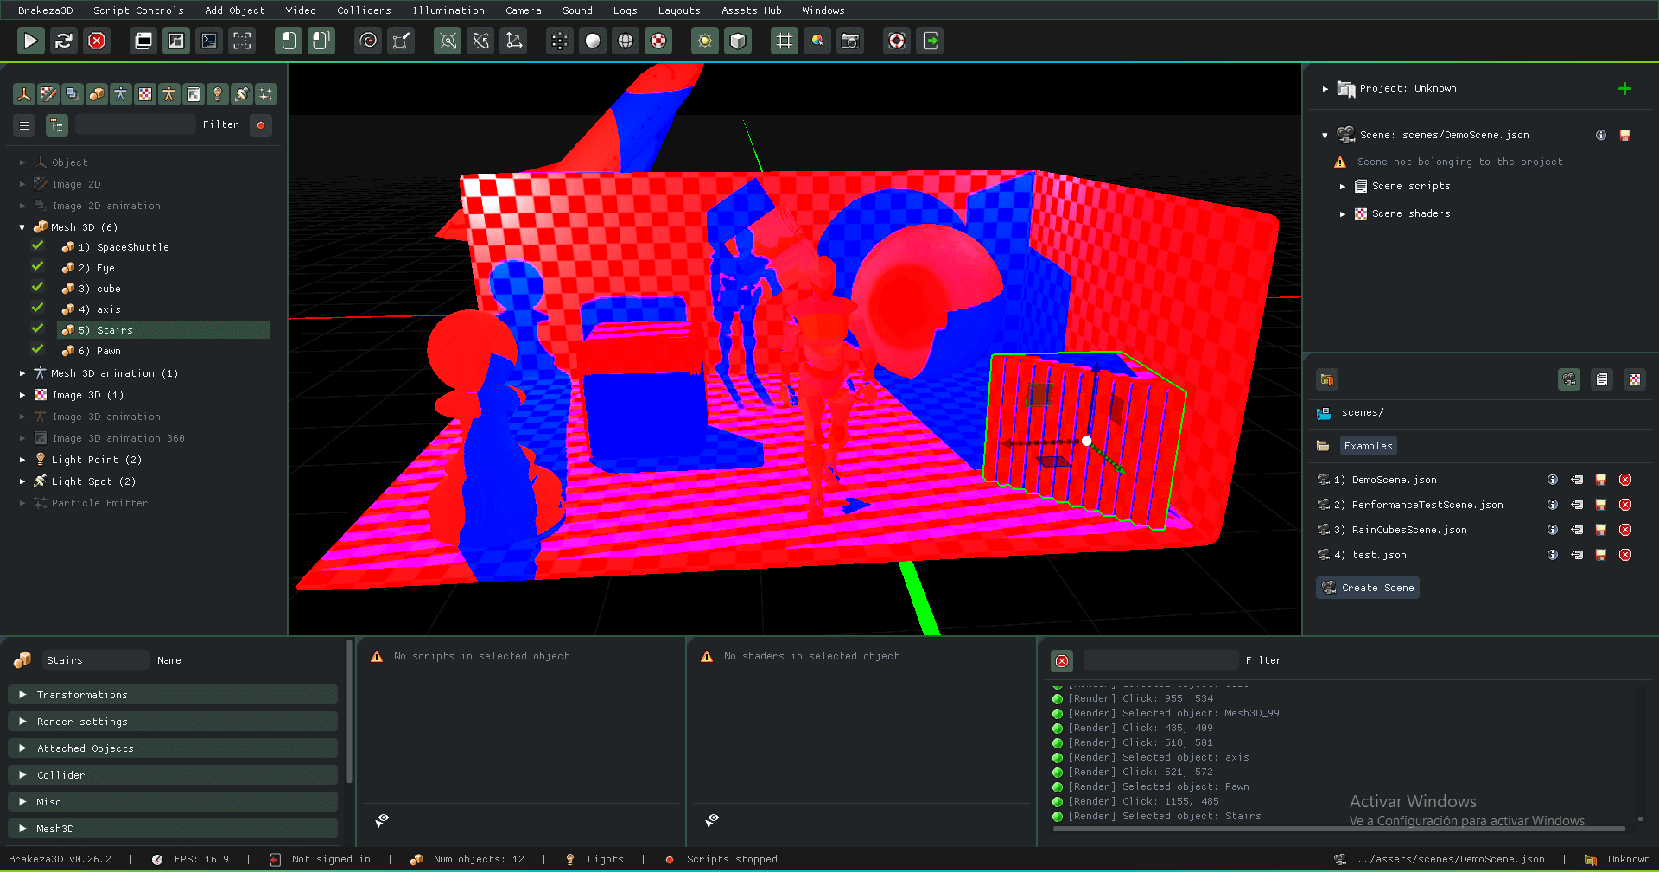Open the Illumination menu
The width and height of the screenshot is (1659, 872).
point(448,10)
